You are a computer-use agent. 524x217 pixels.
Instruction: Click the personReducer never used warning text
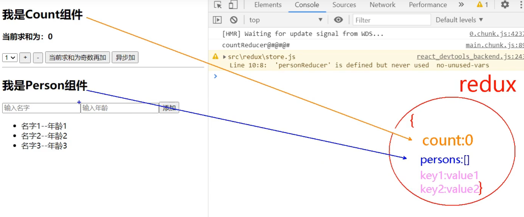[x=359, y=65]
